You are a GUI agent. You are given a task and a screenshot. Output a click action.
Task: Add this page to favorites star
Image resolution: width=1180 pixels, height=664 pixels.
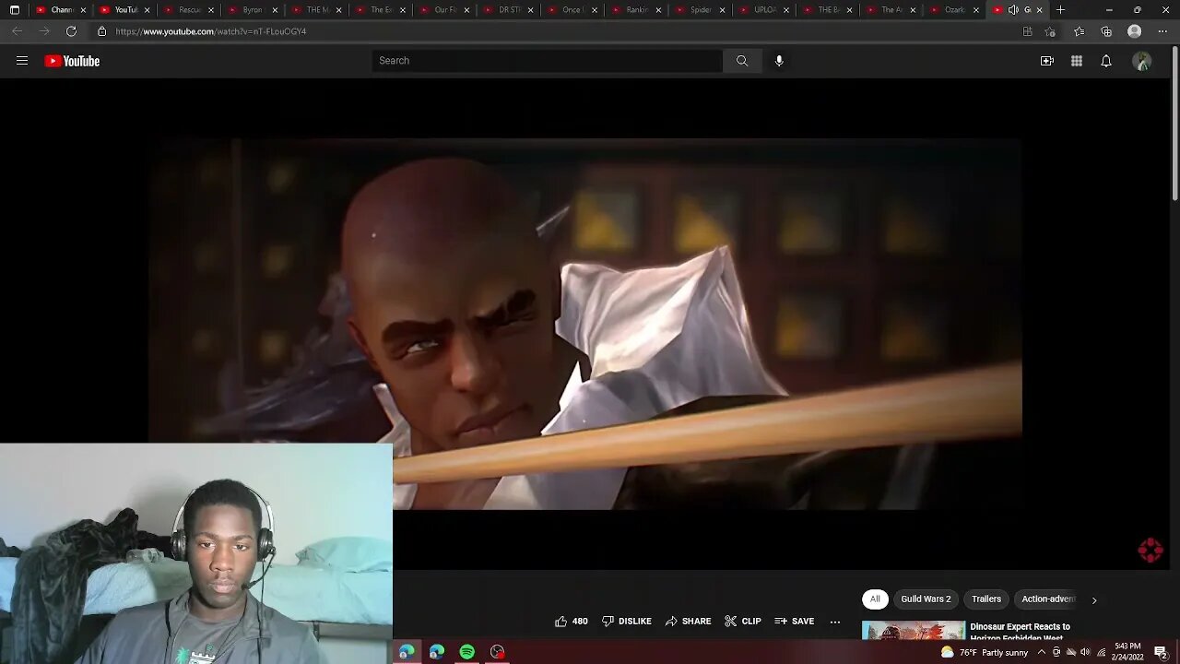pyautogui.click(x=1050, y=31)
